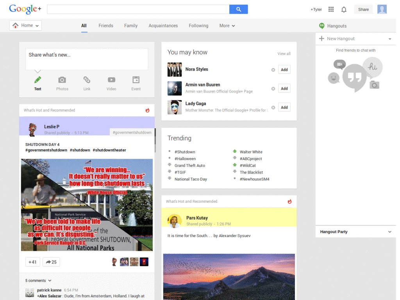This screenshot has width=400, height=300.
Task: Open the notifications bell
Action: click(x=344, y=10)
